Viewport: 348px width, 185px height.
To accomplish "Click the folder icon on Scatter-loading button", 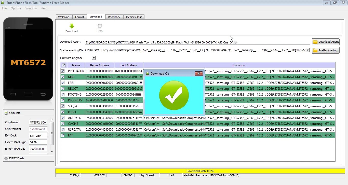I will [x=315, y=50].
